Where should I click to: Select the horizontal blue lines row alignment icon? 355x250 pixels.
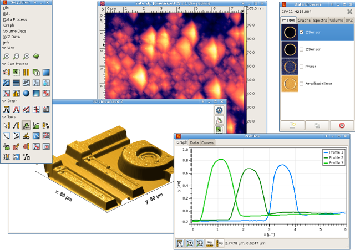(16, 83)
